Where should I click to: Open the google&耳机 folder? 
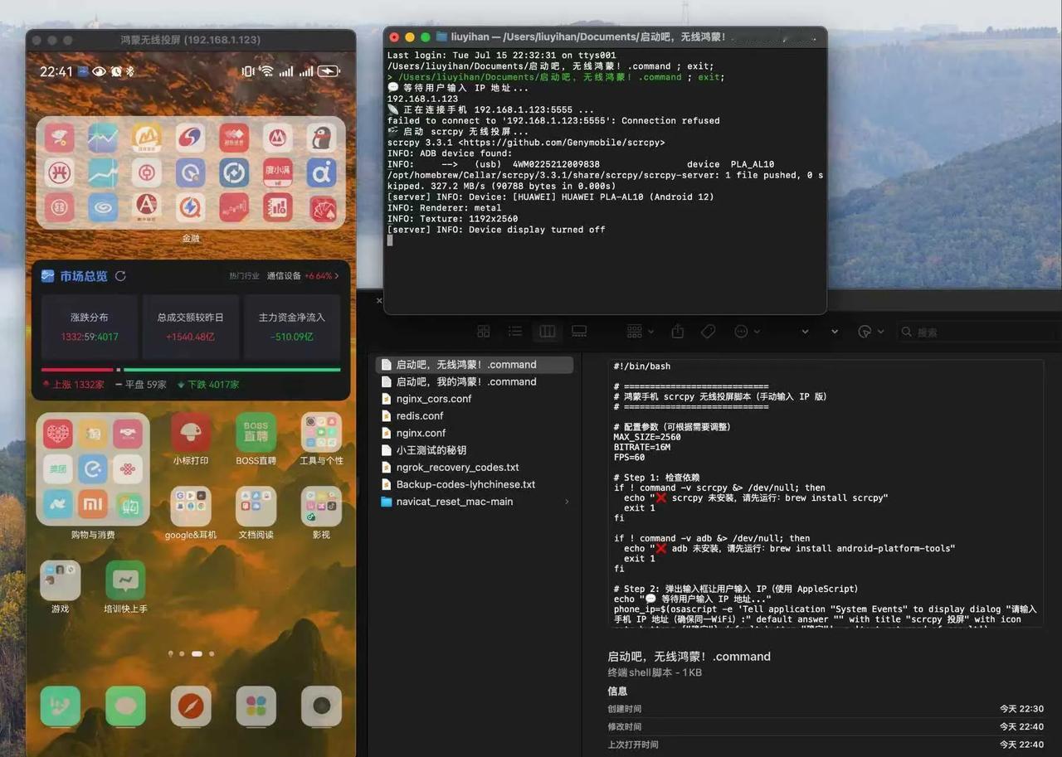(x=191, y=507)
